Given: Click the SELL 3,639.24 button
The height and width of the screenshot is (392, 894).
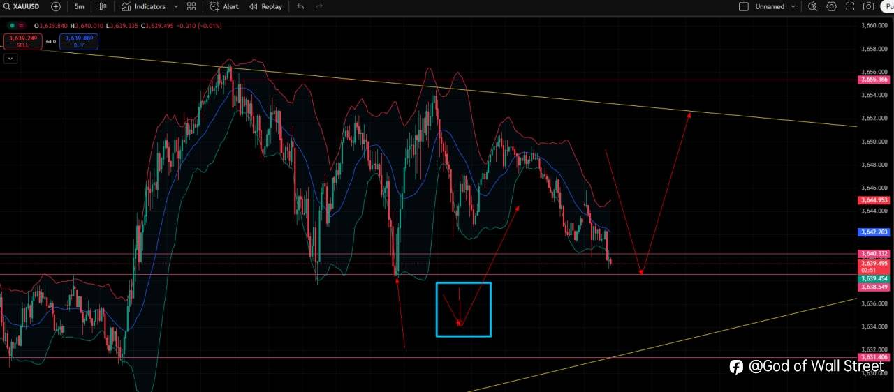Looking at the screenshot, I should click(x=22, y=41).
